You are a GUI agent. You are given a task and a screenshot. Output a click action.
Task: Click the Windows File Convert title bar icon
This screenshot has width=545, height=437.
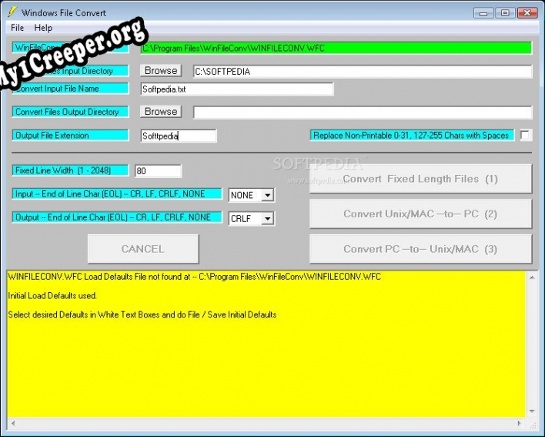coord(12,12)
